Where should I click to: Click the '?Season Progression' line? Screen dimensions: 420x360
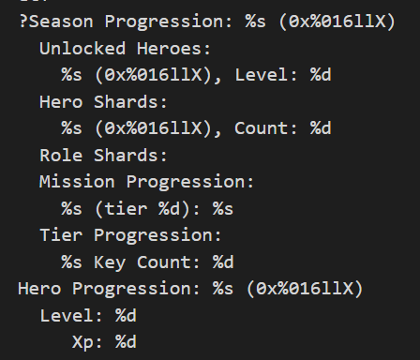pos(207,22)
